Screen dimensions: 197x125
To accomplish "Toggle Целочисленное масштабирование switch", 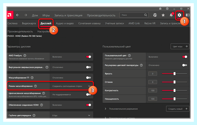I will click(88, 94).
